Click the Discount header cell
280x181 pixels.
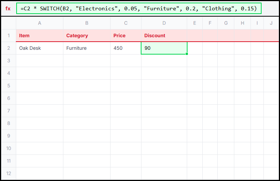pos(164,36)
